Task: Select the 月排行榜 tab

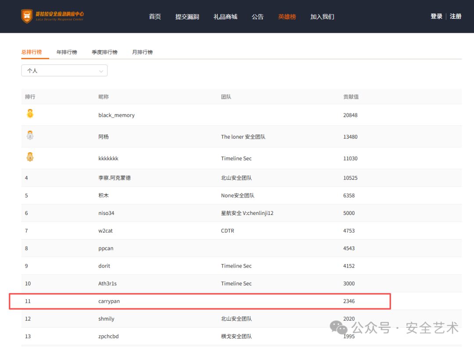Action: (142, 52)
